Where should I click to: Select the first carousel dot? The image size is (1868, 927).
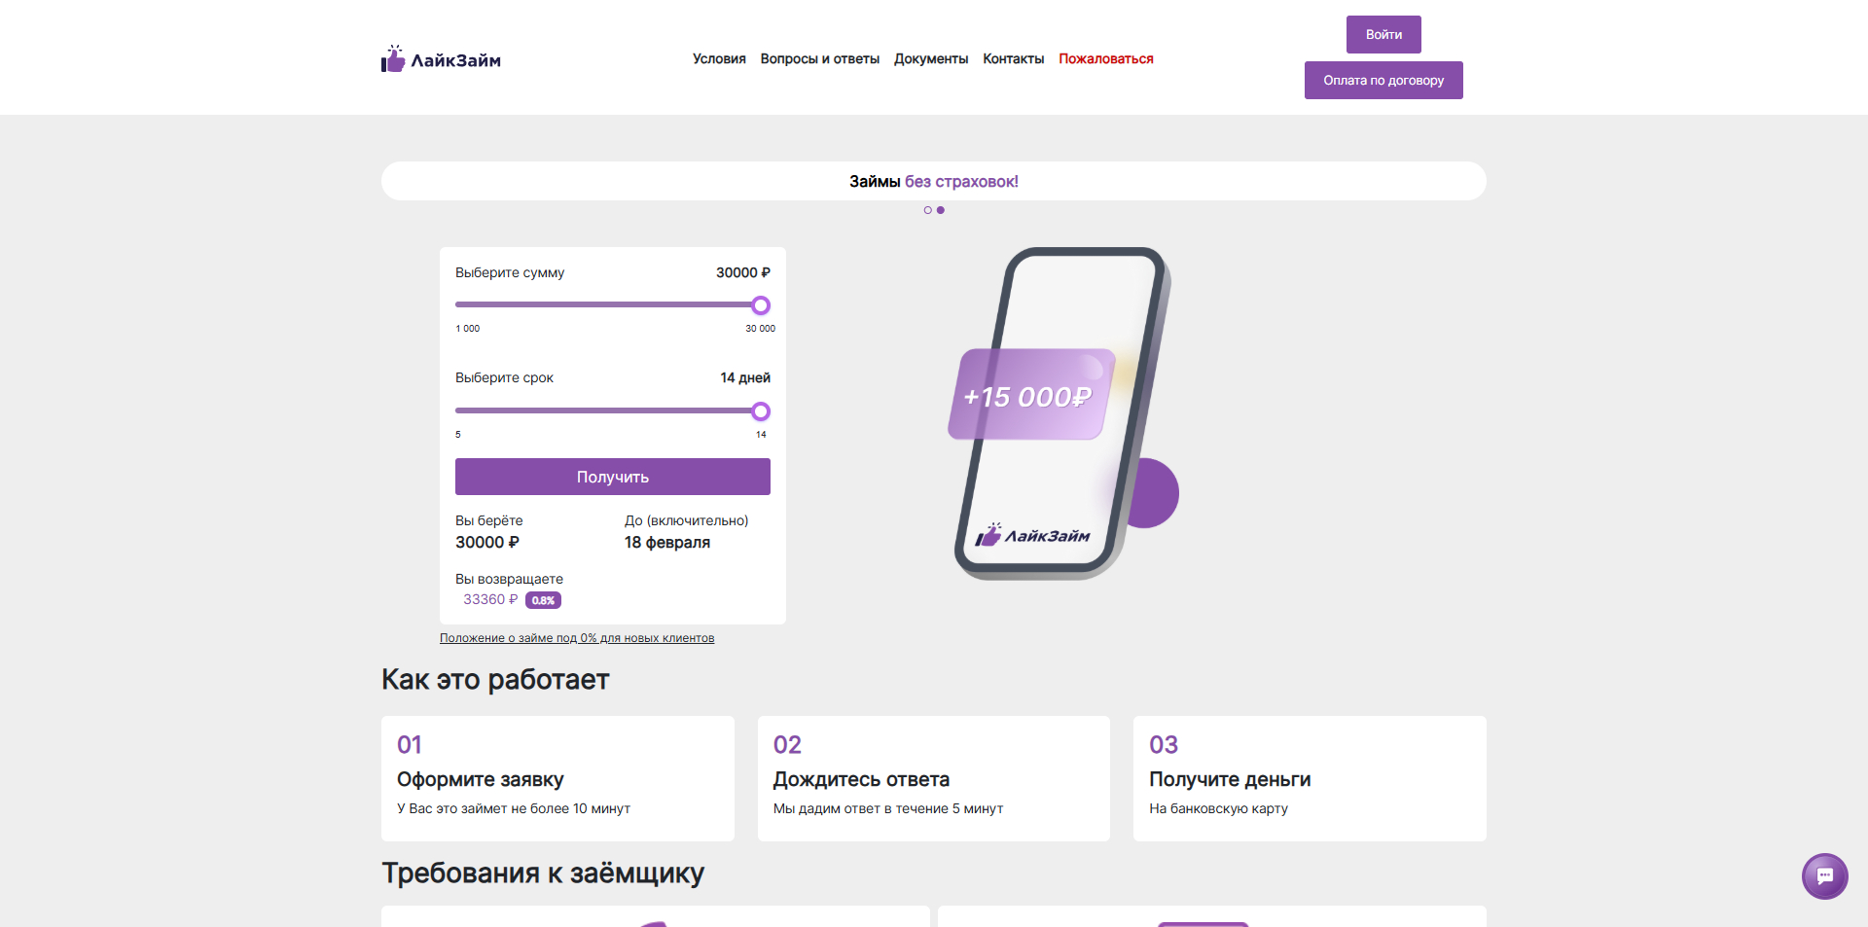[x=927, y=209]
